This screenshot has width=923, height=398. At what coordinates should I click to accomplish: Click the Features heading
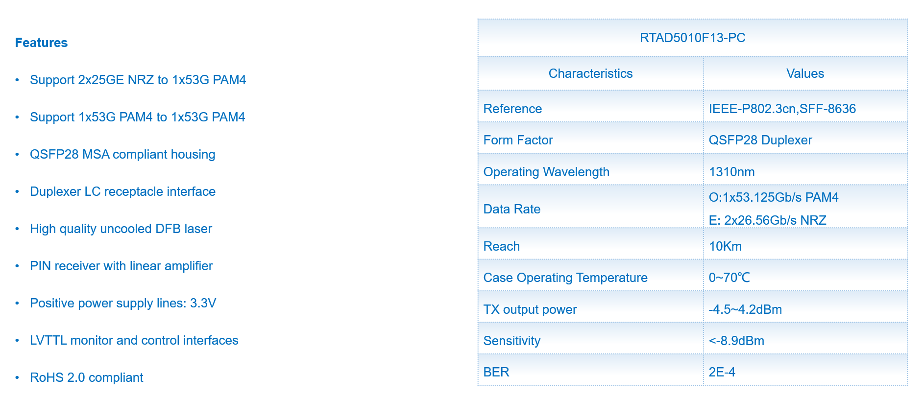41,43
